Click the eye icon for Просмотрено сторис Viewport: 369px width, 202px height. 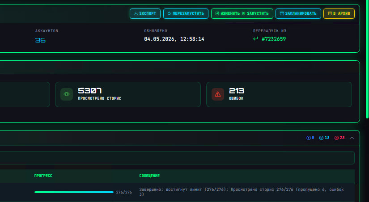coord(67,94)
